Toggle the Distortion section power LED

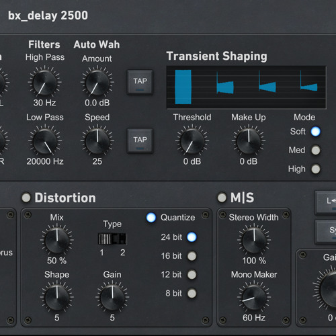pos(26,198)
